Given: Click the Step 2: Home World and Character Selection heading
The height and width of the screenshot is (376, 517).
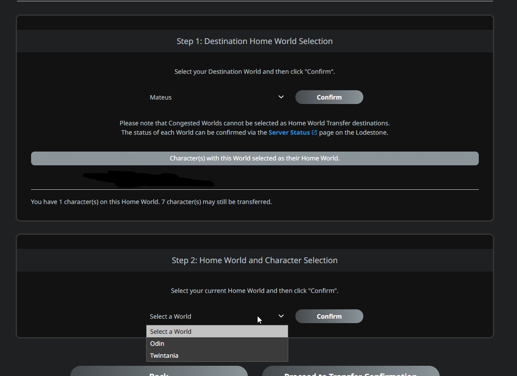Looking at the screenshot, I should [x=255, y=260].
